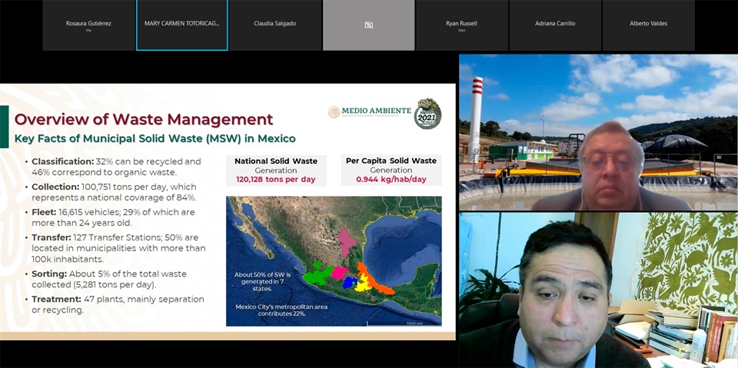Select Ryan Russell host tile
This screenshot has width=738, height=368.
coord(462,25)
